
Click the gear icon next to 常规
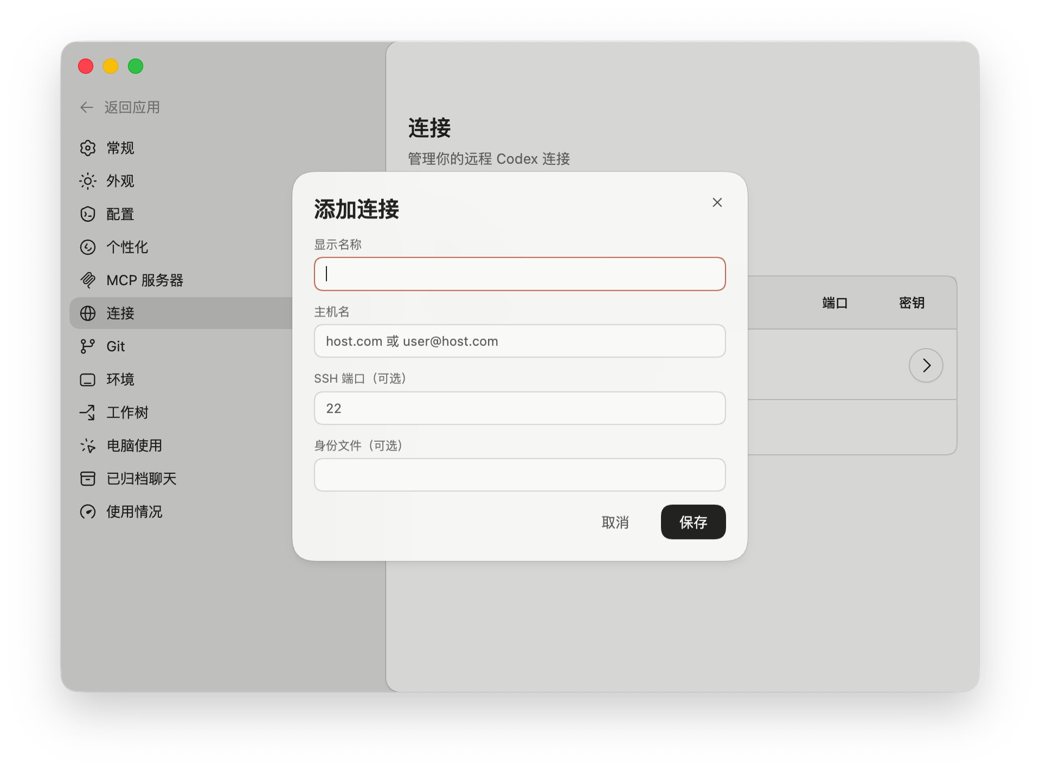click(87, 148)
